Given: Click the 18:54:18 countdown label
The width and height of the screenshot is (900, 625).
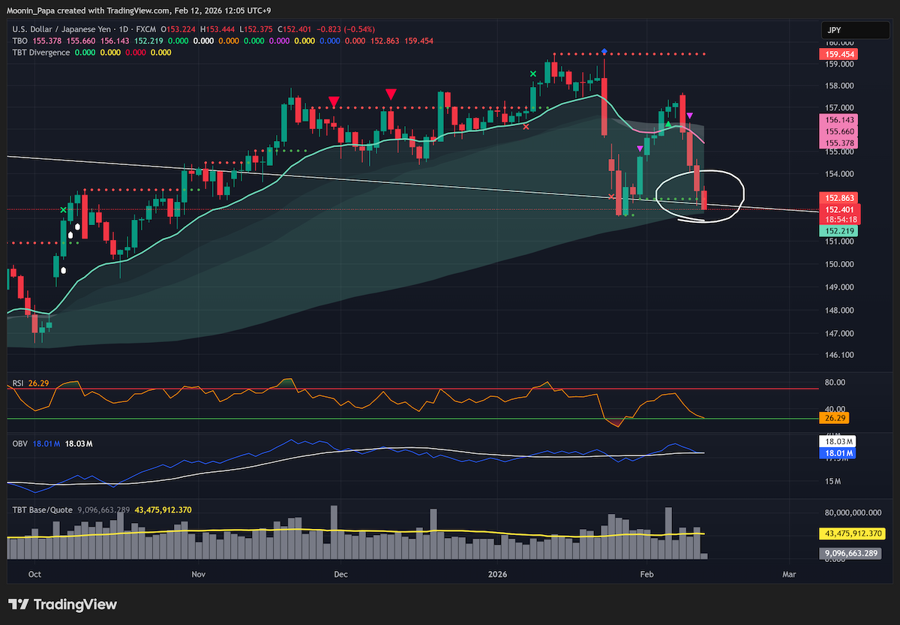Looking at the screenshot, I should (841, 219).
